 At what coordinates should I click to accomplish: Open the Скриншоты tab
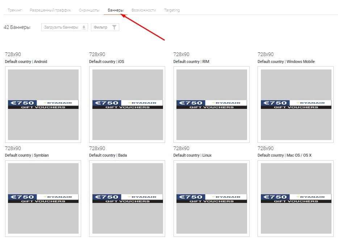[89, 10]
